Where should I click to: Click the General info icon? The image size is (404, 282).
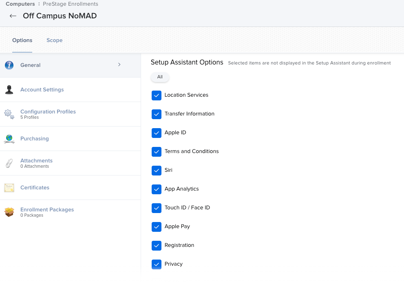click(9, 65)
